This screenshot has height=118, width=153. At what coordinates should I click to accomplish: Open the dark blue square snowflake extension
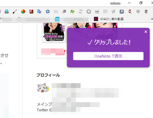coord(122,11)
